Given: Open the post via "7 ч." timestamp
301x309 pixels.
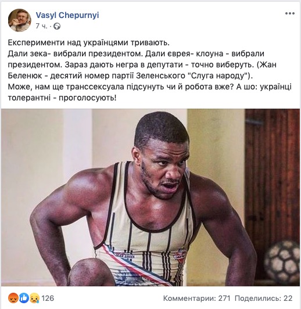Looking at the screenshot, I should [x=42, y=26].
